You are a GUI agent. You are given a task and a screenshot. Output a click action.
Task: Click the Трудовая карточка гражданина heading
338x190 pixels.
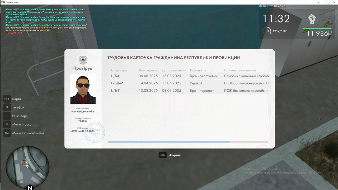pyautogui.click(x=174, y=58)
